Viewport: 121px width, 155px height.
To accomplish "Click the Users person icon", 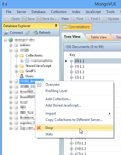I will pyautogui.click(x=22, y=76).
